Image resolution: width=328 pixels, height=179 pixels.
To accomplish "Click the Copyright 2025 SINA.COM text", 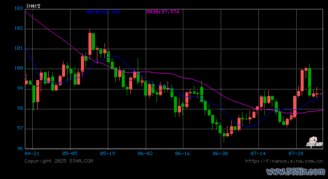I will (59, 161).
